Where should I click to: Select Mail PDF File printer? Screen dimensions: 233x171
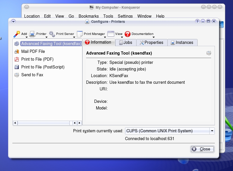(33, 51)
